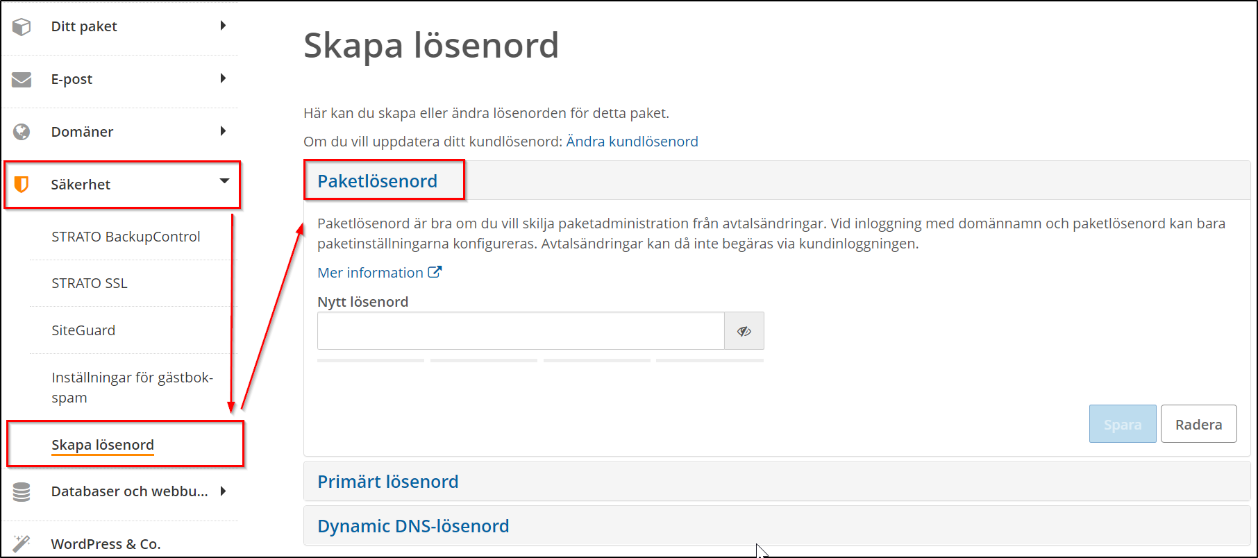The height and width of the screenshot is (558, 1258).
Task: Click the magic wand WordPress & Co. icon
Action: [22, 543]
